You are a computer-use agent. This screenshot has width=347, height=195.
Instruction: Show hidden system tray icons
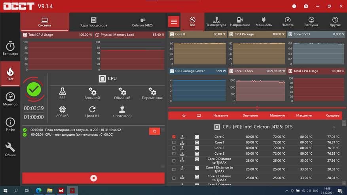click(287, 191)
